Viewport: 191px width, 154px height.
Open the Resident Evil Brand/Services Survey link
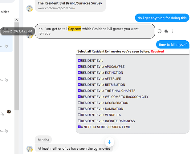[70, 3]
